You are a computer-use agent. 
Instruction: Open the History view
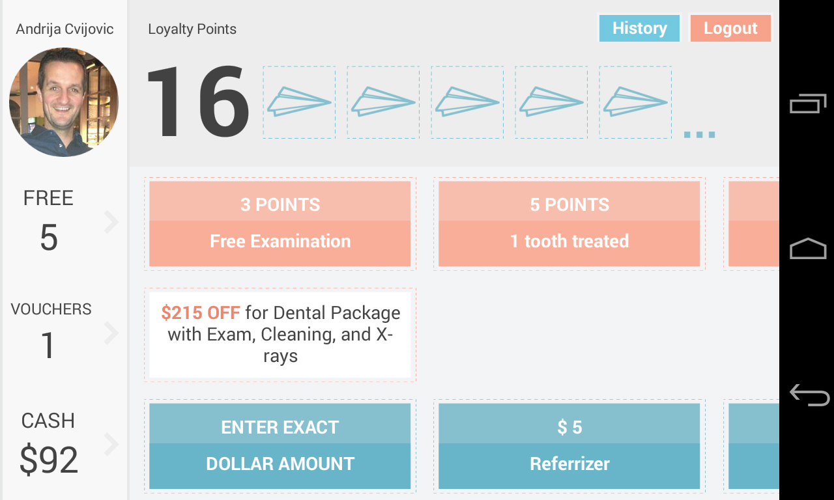(639, 29)
